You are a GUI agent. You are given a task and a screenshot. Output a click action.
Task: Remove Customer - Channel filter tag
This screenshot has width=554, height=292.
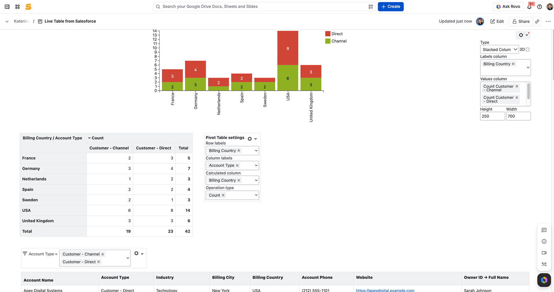102,254
